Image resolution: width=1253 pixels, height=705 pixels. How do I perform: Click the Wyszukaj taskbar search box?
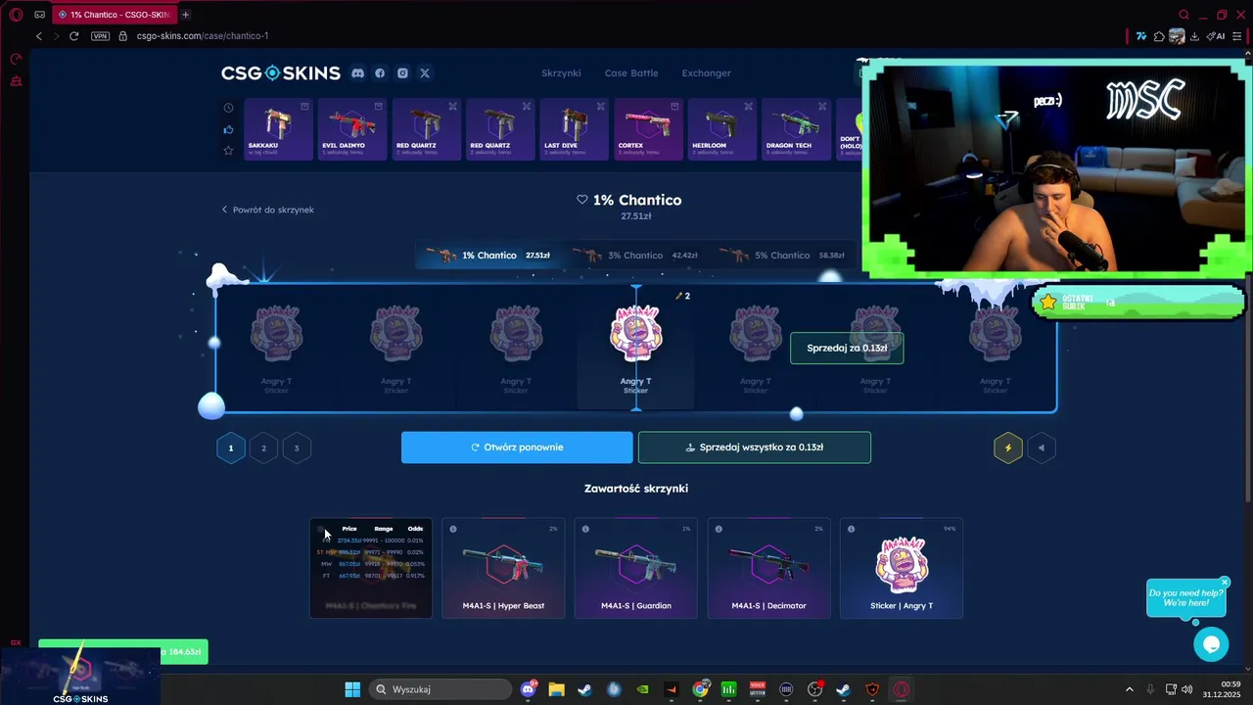[441, 689]
